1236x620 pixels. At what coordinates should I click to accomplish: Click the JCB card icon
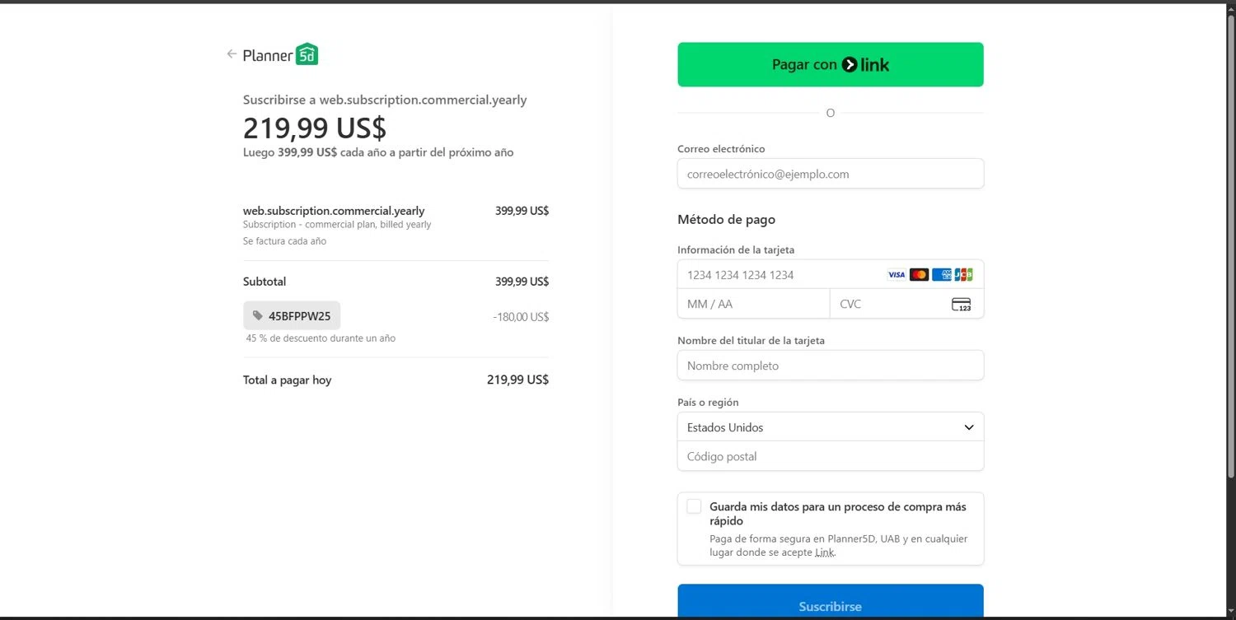963,275
